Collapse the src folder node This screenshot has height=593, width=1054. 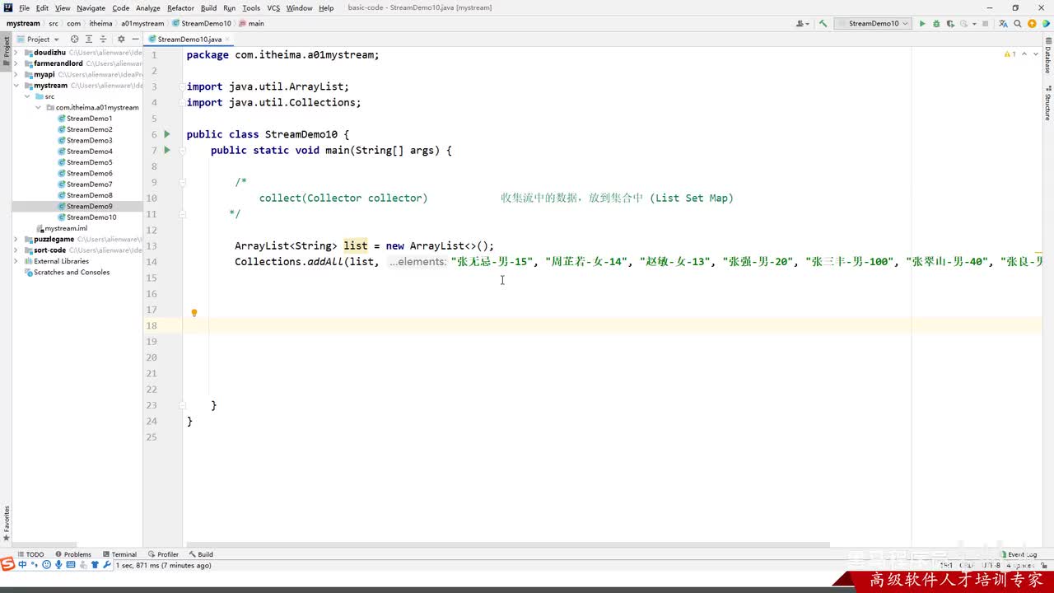tap(27, 96)
